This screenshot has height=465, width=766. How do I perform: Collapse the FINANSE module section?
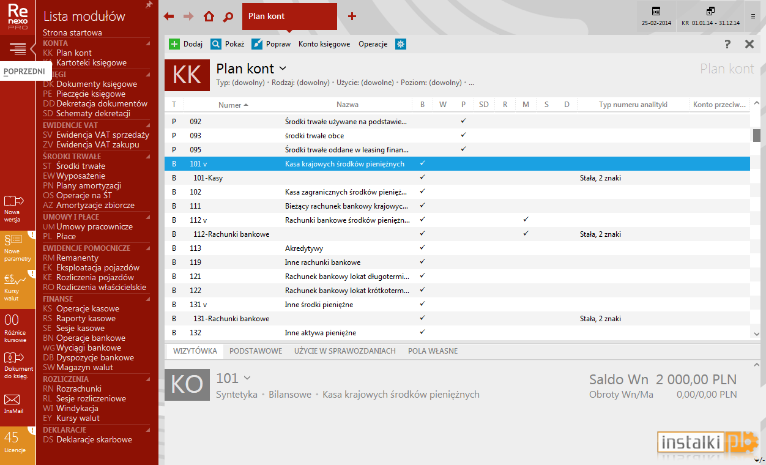pos(147,299)
